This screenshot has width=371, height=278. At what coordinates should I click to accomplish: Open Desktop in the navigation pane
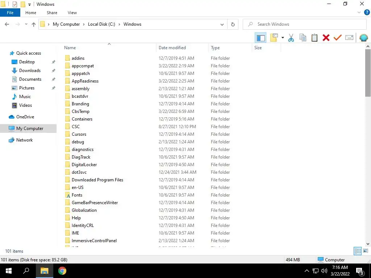pos(27,62)
